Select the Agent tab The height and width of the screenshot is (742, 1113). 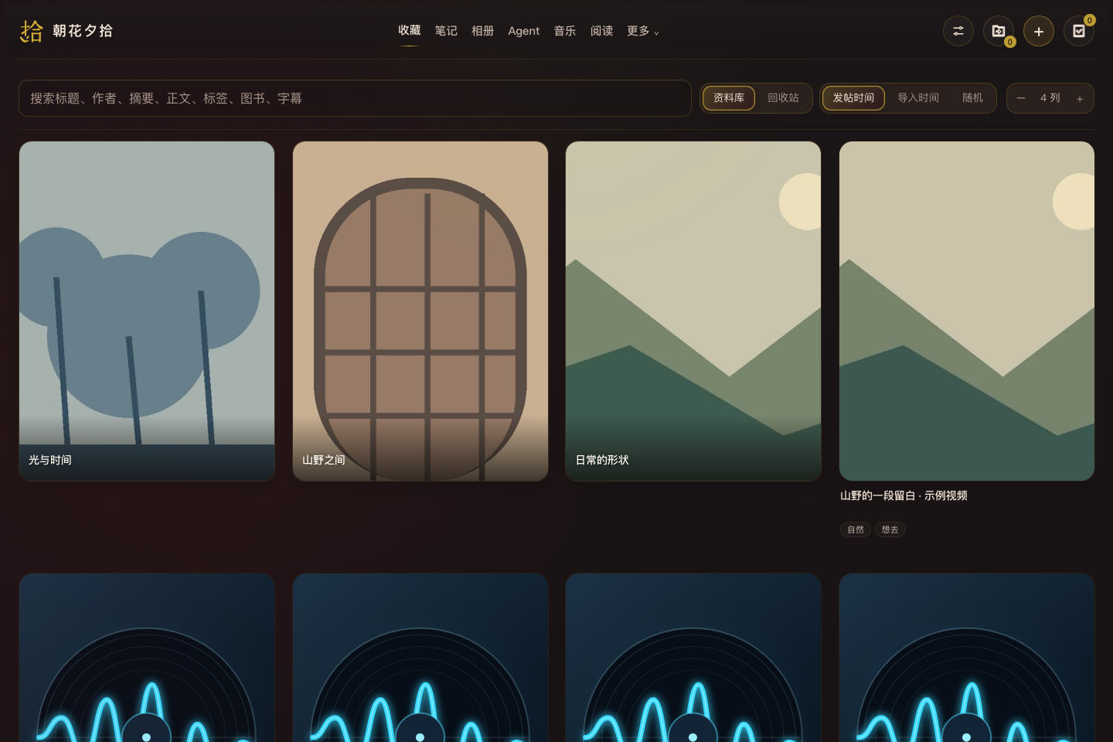pos(523,31)
